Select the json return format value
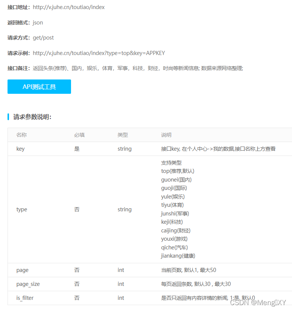Screen dimensions: 292x310 pyautogui.click(x=38, y=23)
